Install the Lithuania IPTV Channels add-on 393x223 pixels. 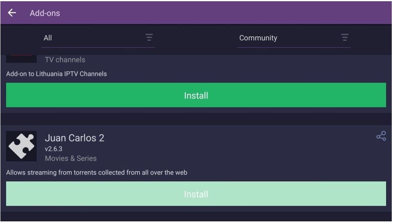[196, 95]
